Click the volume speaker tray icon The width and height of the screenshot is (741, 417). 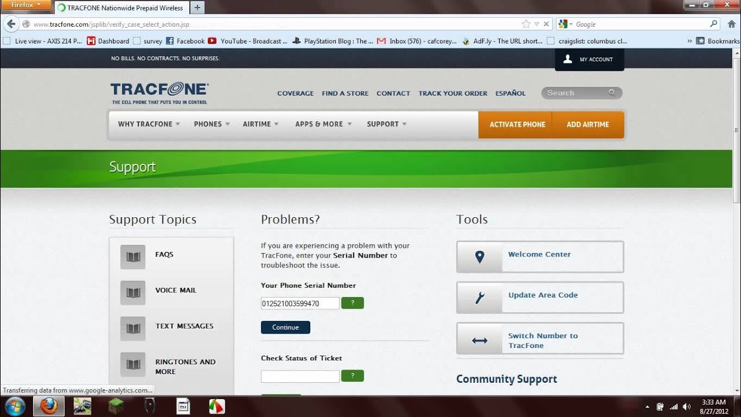pos(687,407)
